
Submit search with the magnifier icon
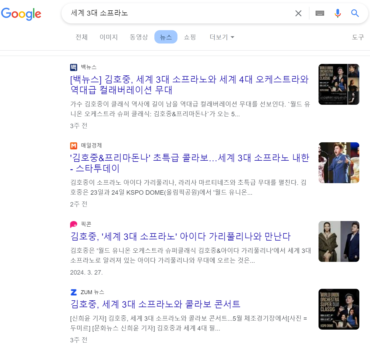[x=355, y=13]
